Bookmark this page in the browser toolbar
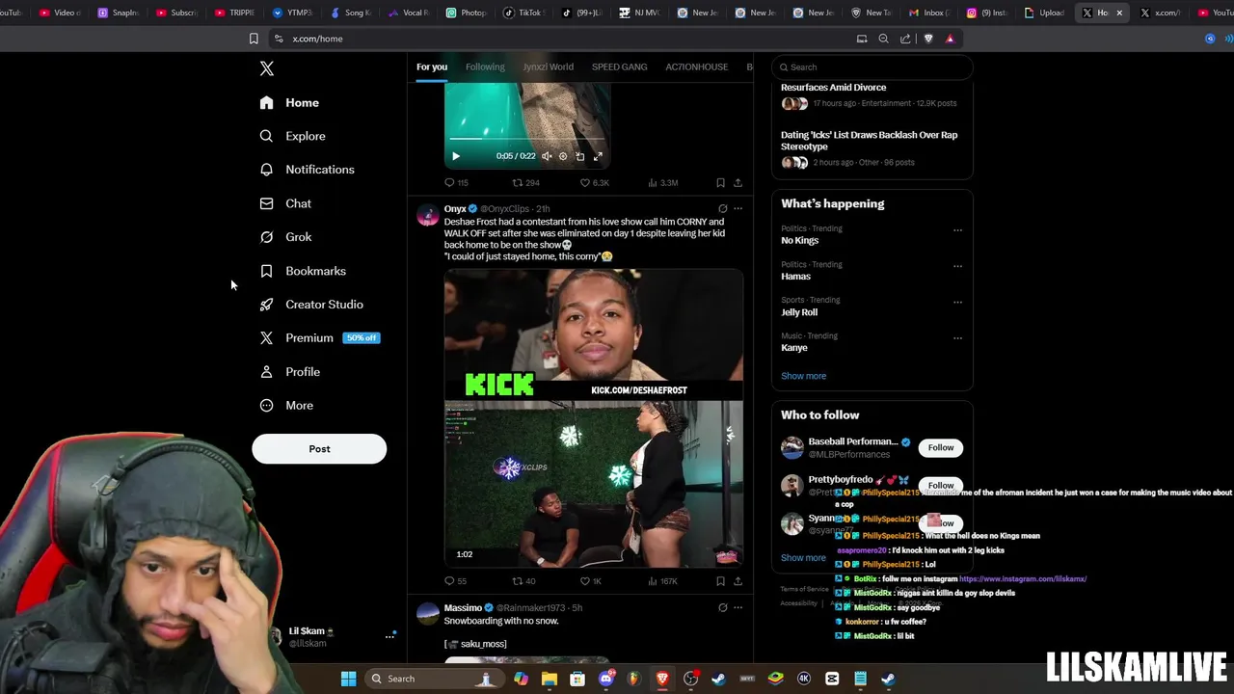This screenshot has height=694, width=1234. point(254,39)
